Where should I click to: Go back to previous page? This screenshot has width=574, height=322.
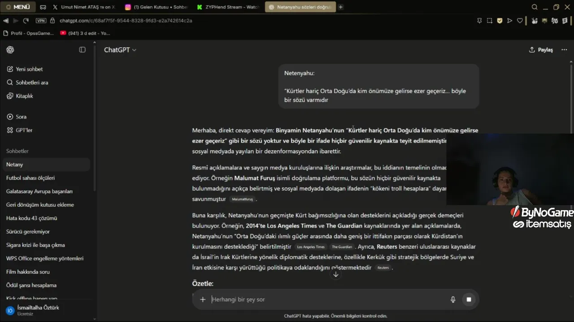pyautogui.click(x=6, y=21)
